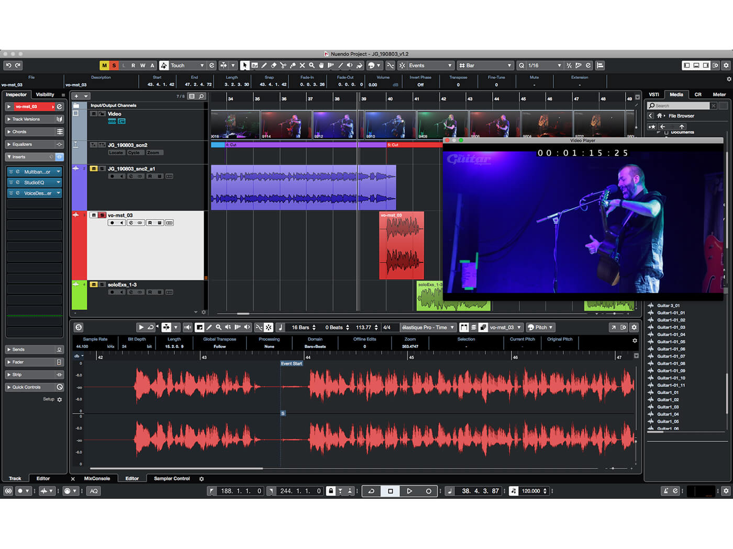Click the Undo arrow icon
This screenshot has width=733, height=549.
(8, 65)
